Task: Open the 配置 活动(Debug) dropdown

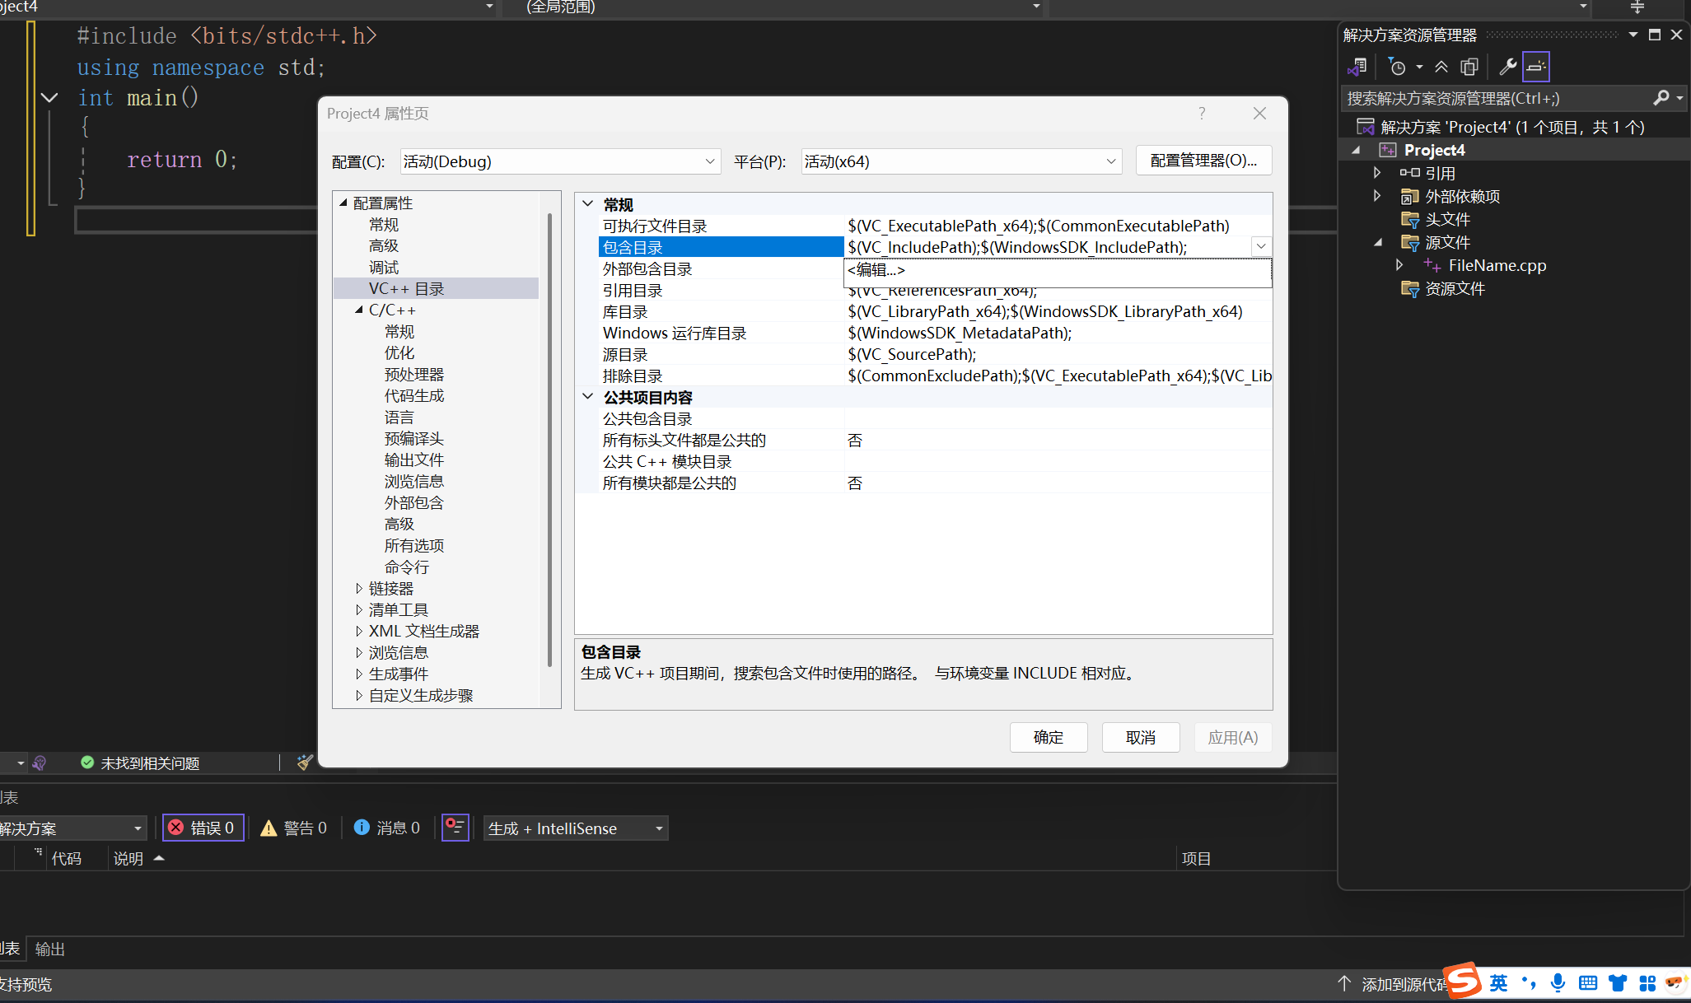Action: (x=560, y=161)
